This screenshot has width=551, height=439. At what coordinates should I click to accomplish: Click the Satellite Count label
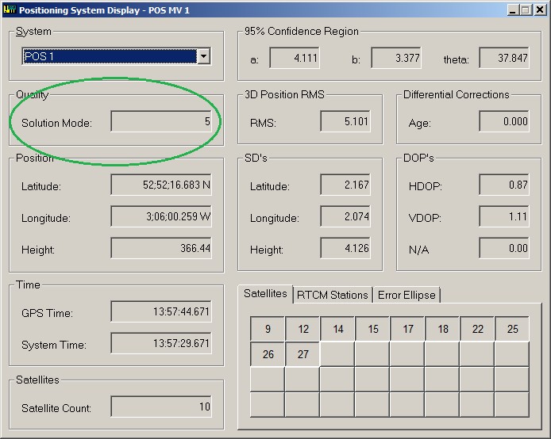(x=56, y=408)
